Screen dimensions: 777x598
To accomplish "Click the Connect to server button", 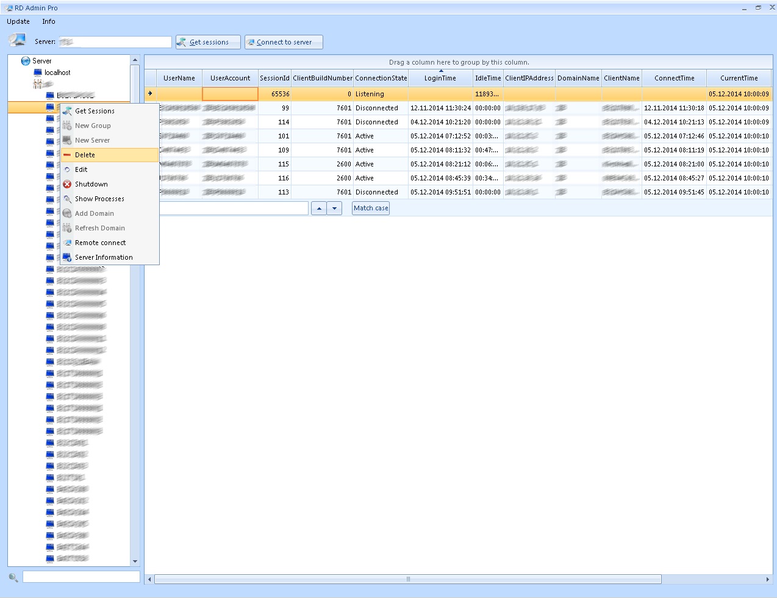I will [x=284, y=42].
